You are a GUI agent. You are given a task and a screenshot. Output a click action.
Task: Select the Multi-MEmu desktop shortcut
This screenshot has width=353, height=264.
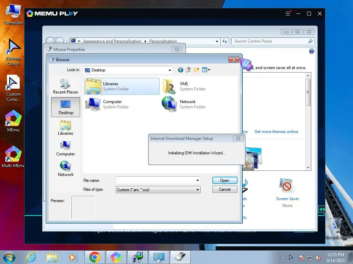[x=13, y=157]
